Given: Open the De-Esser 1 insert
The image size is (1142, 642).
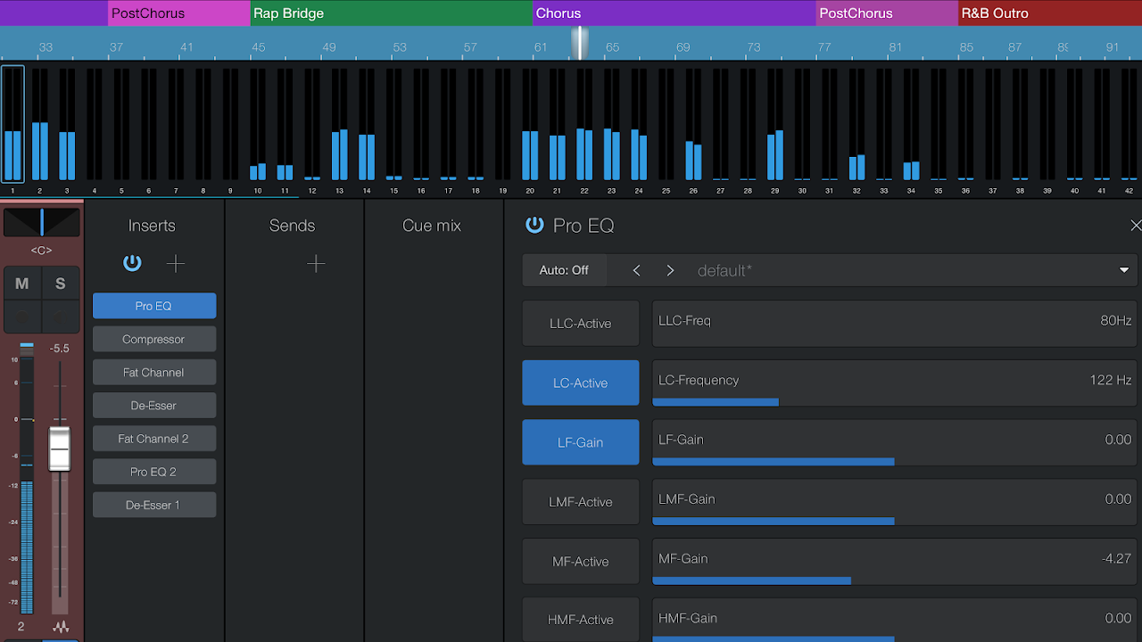Looking at the screenshot, I should (x=154, y=505).
